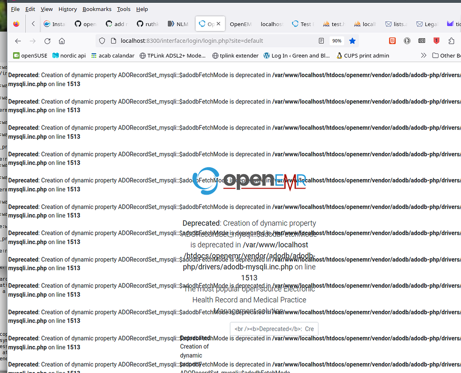Expand the bookmarks overflow chevron
The width and height of the screenshot is (461, 373).
point(424,55)
